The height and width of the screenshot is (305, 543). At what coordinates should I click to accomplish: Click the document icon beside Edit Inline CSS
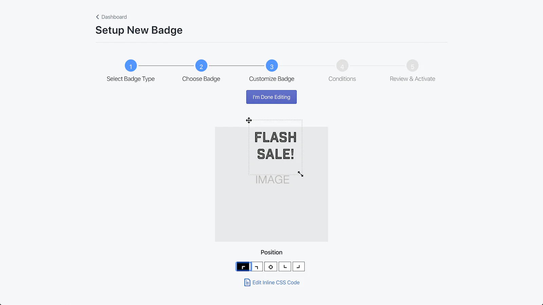point(247,282)
